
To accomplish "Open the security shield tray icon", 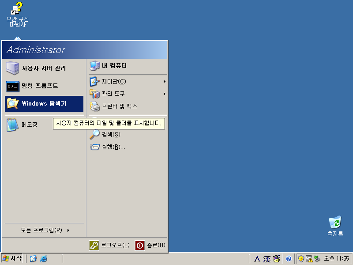I will 301,259.
